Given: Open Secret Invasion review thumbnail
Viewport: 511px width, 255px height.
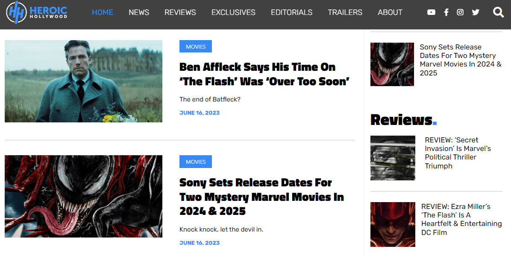Looking at the screenshot, I should [393, 158].
